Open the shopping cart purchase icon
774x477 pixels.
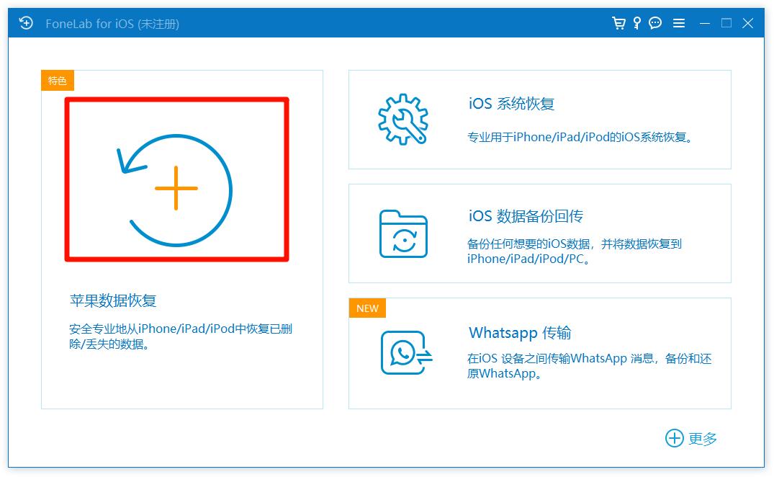[618, 23]
